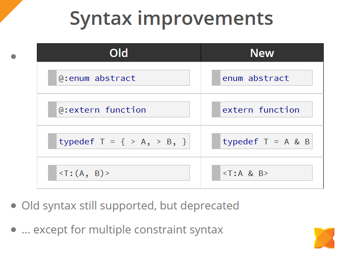Click the '<T:A & B>' constraint snippet
Screen dimensions: 343x257
click(x=262, y=173)
